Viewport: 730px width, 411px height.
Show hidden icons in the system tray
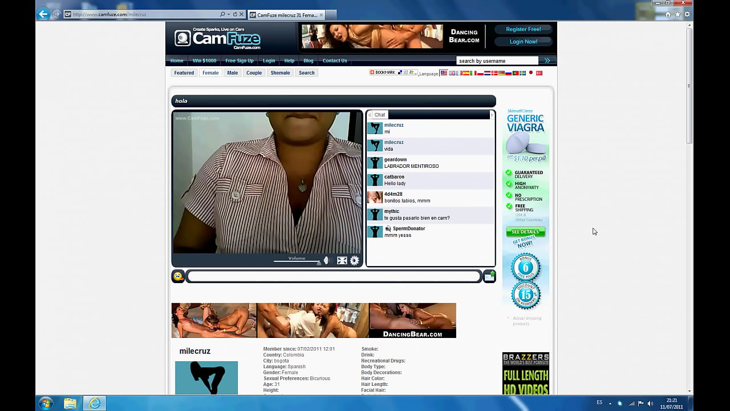[x=610, y=403]
